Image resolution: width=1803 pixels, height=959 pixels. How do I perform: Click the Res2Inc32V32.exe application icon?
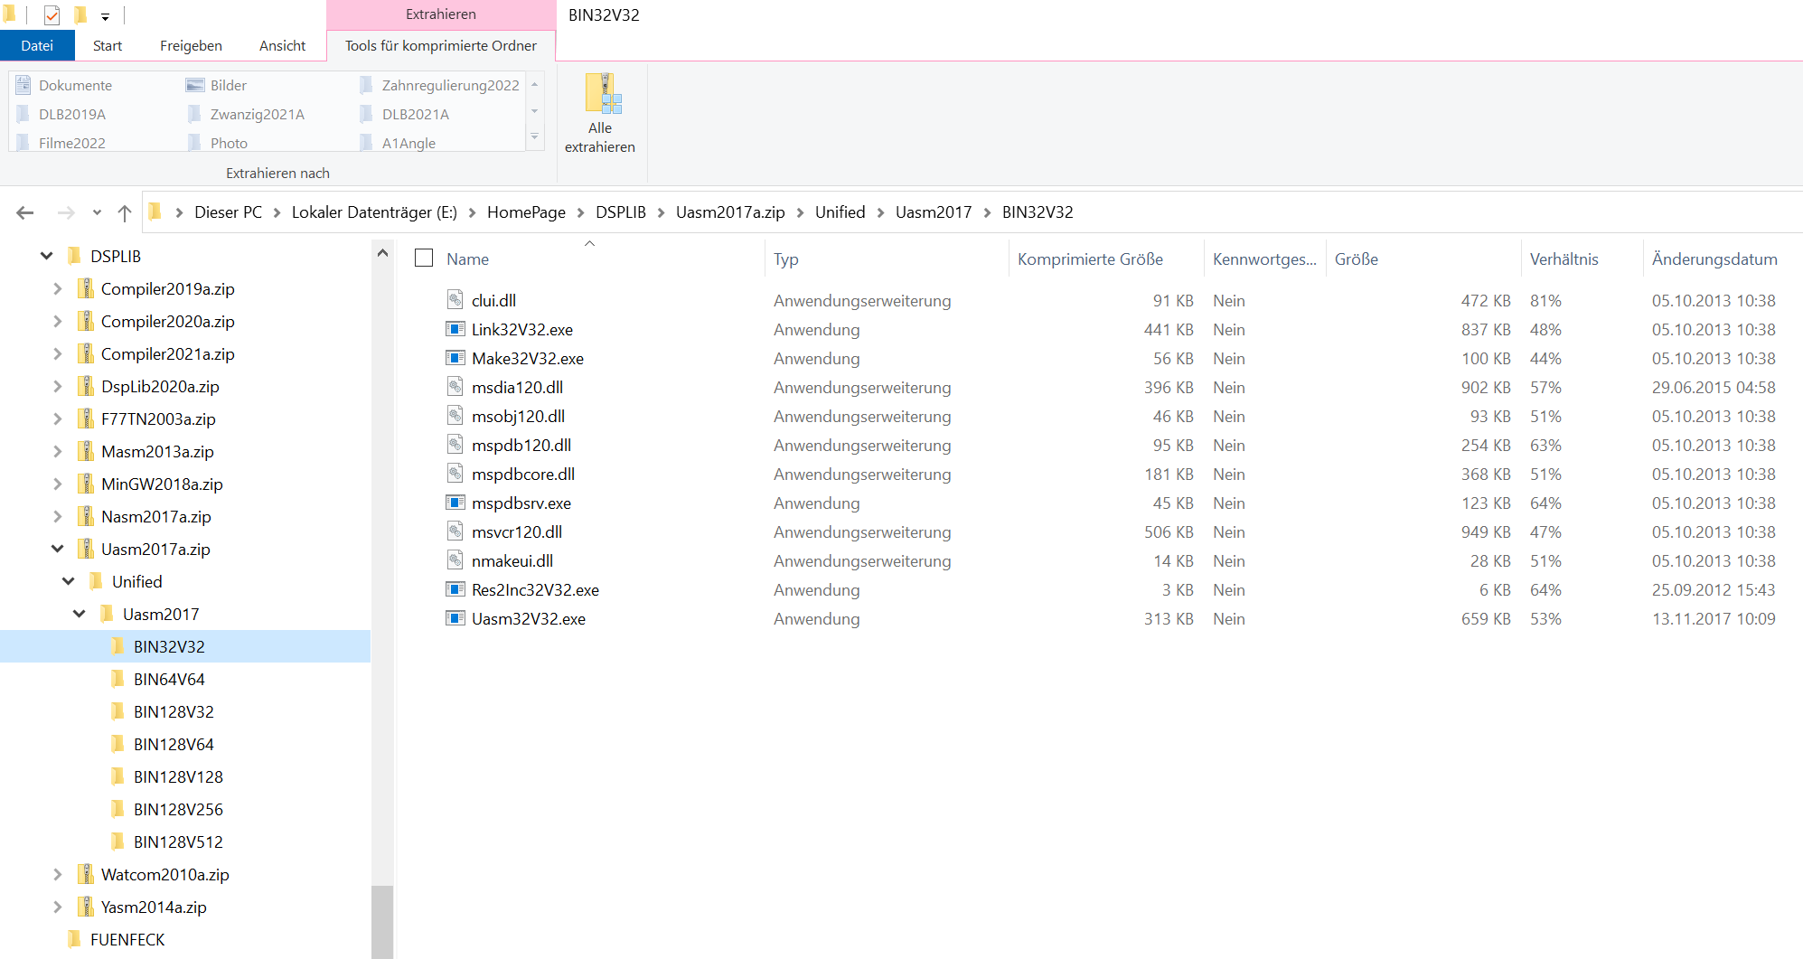click(x=455, y=589)
